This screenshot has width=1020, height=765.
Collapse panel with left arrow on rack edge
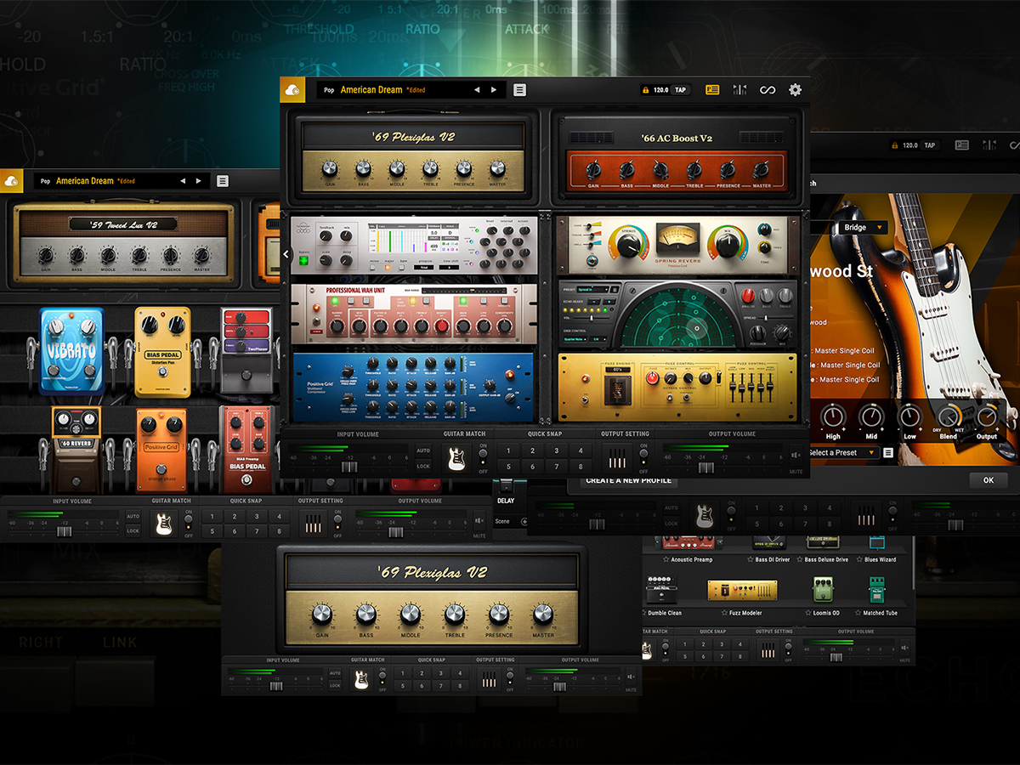pos(286,253)
